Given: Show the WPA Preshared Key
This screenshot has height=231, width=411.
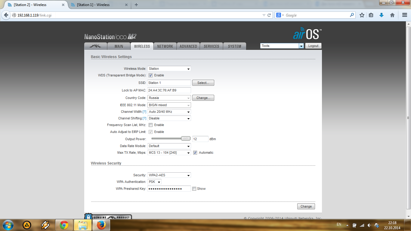Looking at the screenshot, I should click(x=194, y=189).
